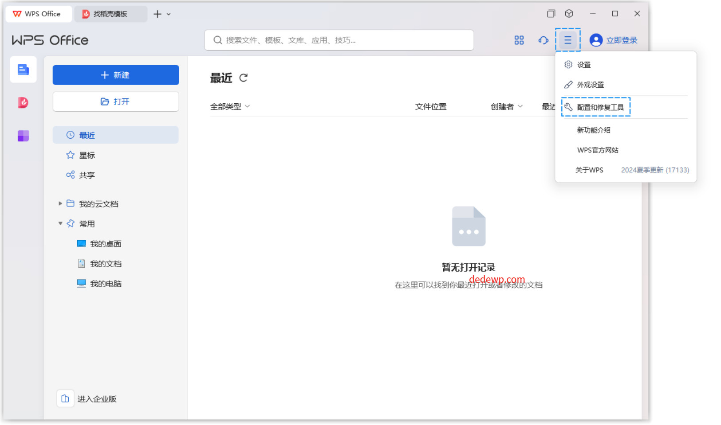This screenshot has height=425, width=721.
Task: Refresh the recent files list
Action: point(243,78)
